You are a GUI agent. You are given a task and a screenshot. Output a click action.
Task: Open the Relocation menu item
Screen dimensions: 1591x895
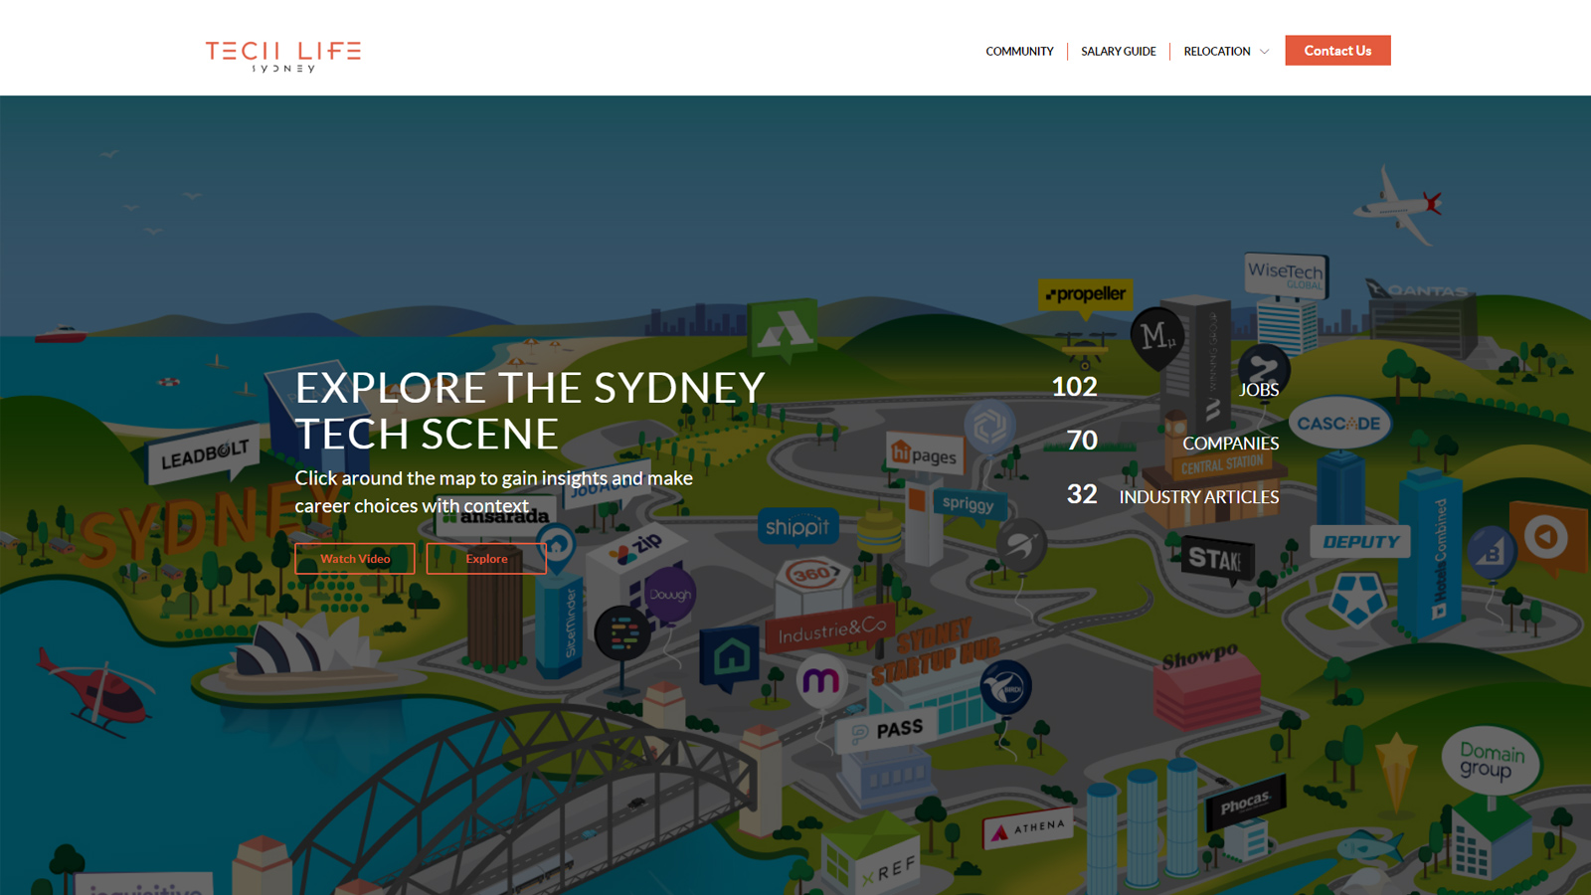[x=1217, y=52]
